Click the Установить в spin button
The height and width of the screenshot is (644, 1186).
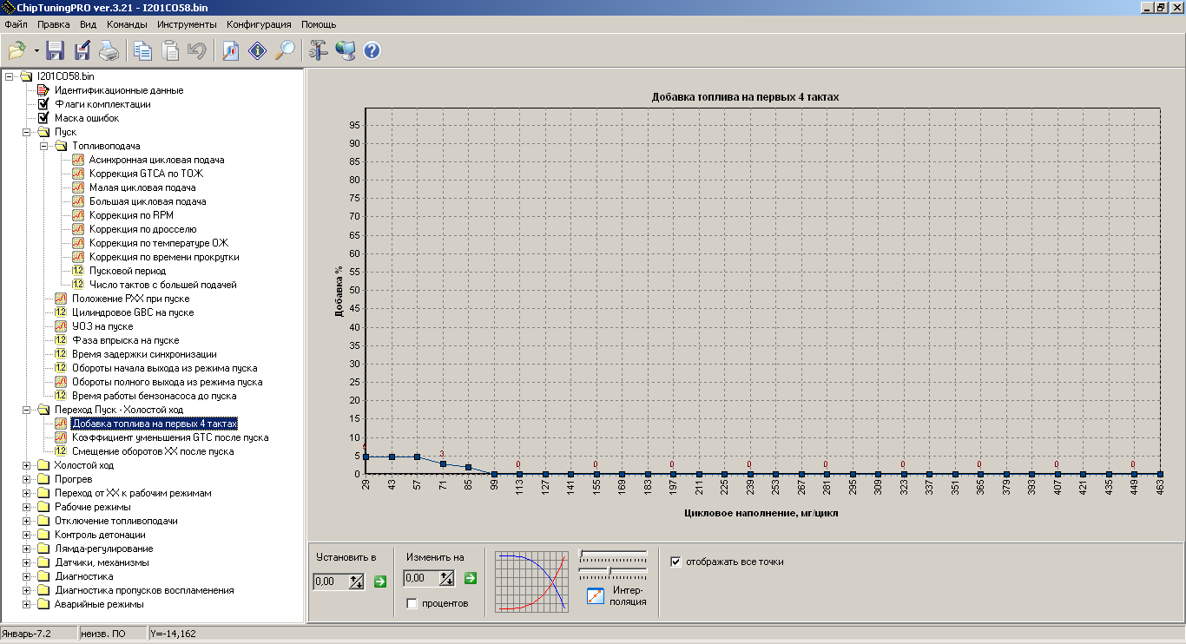tap(357, 582)
